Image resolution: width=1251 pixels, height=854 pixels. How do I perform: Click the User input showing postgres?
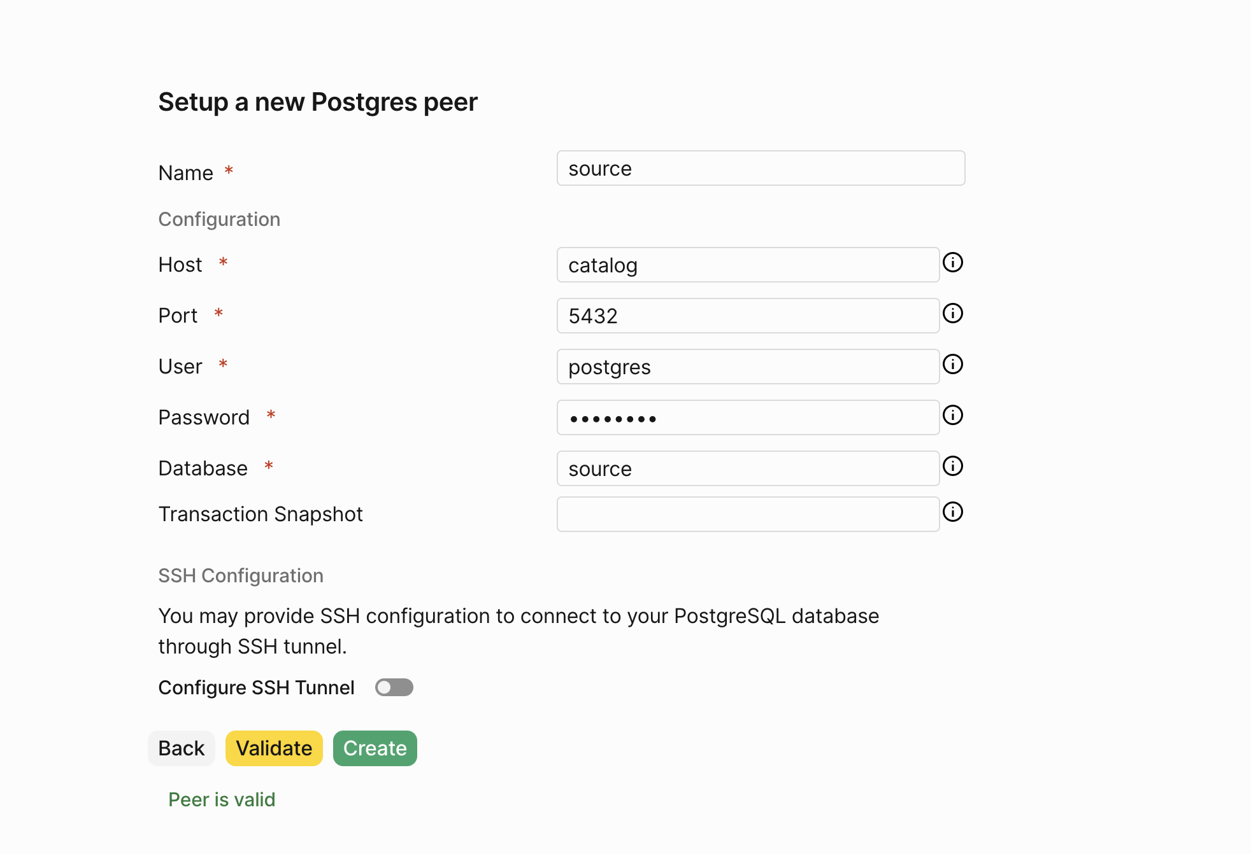pyautogui.click(x=748, y=367)
